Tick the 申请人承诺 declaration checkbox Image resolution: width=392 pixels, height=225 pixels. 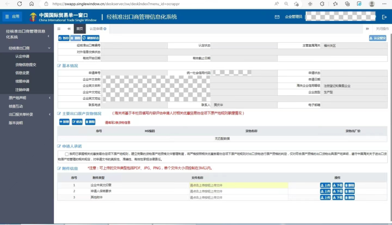(x=66, y=154)
